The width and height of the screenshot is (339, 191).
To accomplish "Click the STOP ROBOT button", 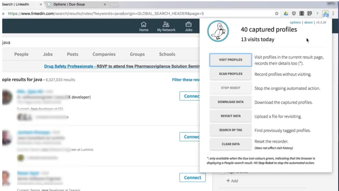I will pos(230,88).
